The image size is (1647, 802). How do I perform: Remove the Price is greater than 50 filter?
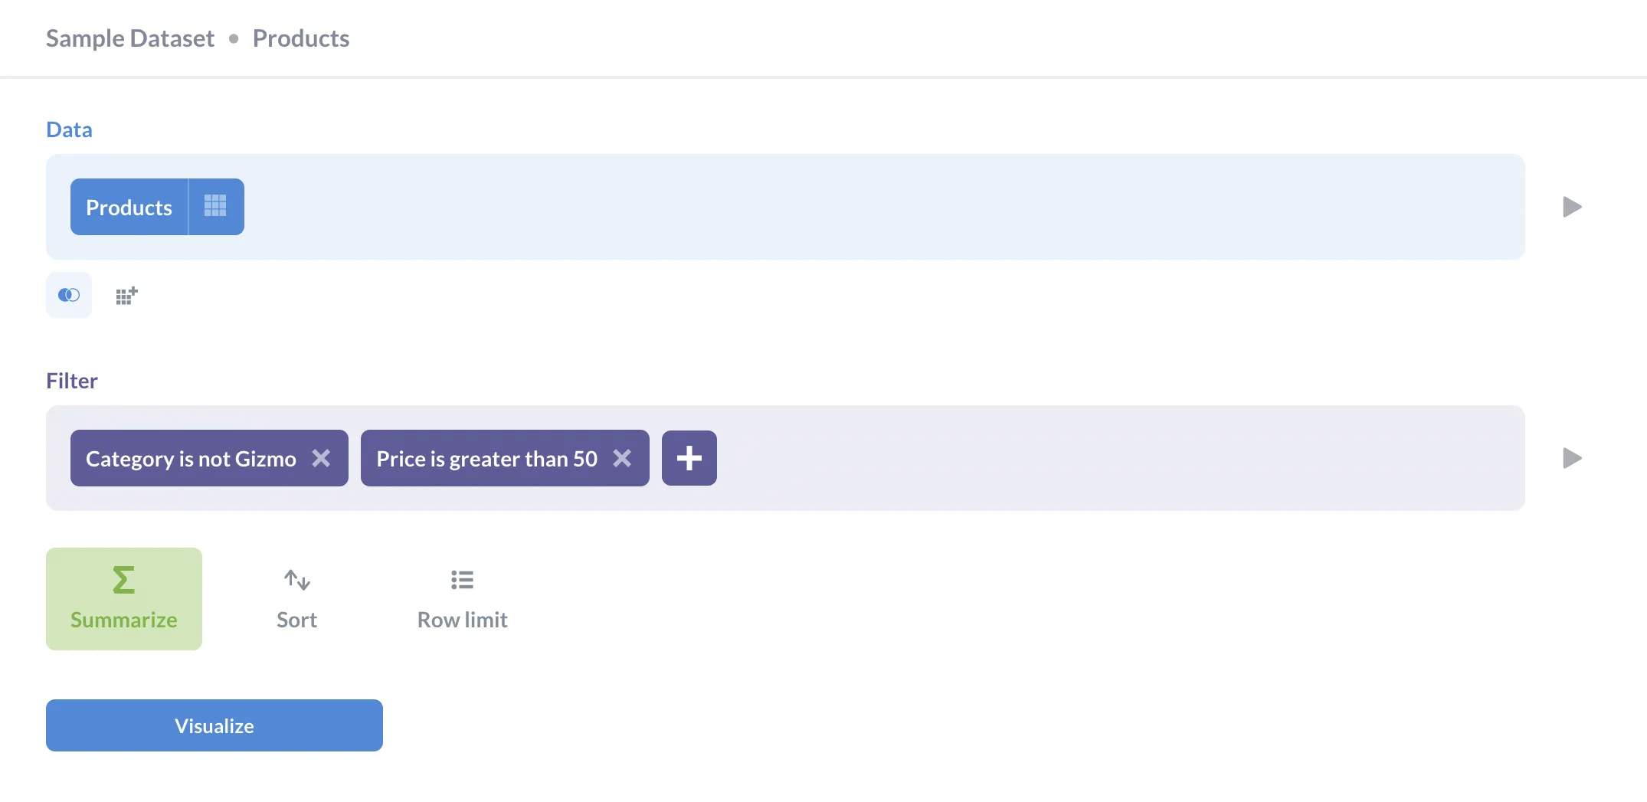point(622,458)
